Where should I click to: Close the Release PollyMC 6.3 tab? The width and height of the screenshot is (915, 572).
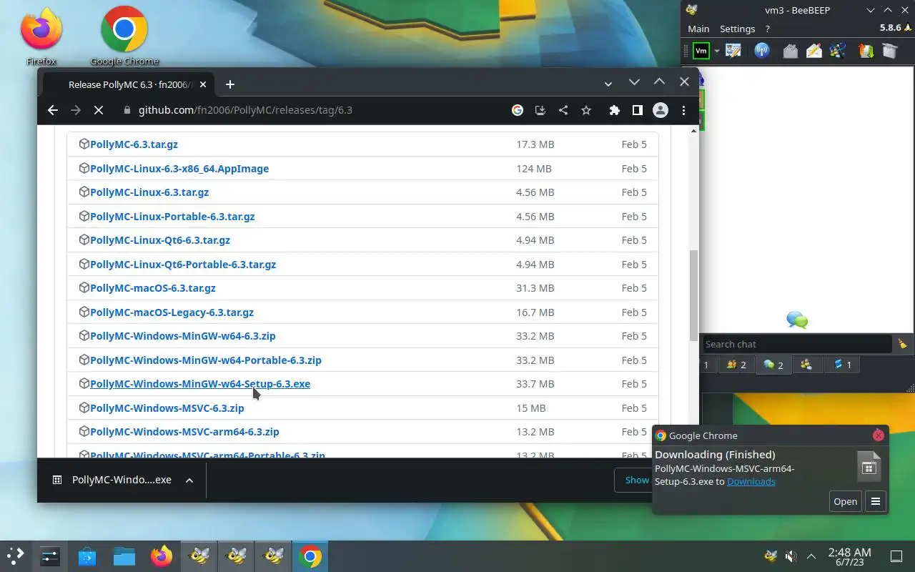203,84
